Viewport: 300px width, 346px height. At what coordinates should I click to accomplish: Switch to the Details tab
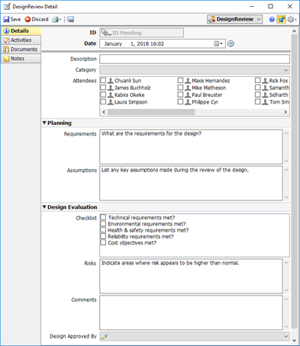(x=21, y=31)
